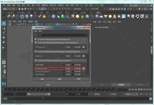Click the info icon for vrayformaya.mll
Screen dimensions: 154x105
[84, 68]
